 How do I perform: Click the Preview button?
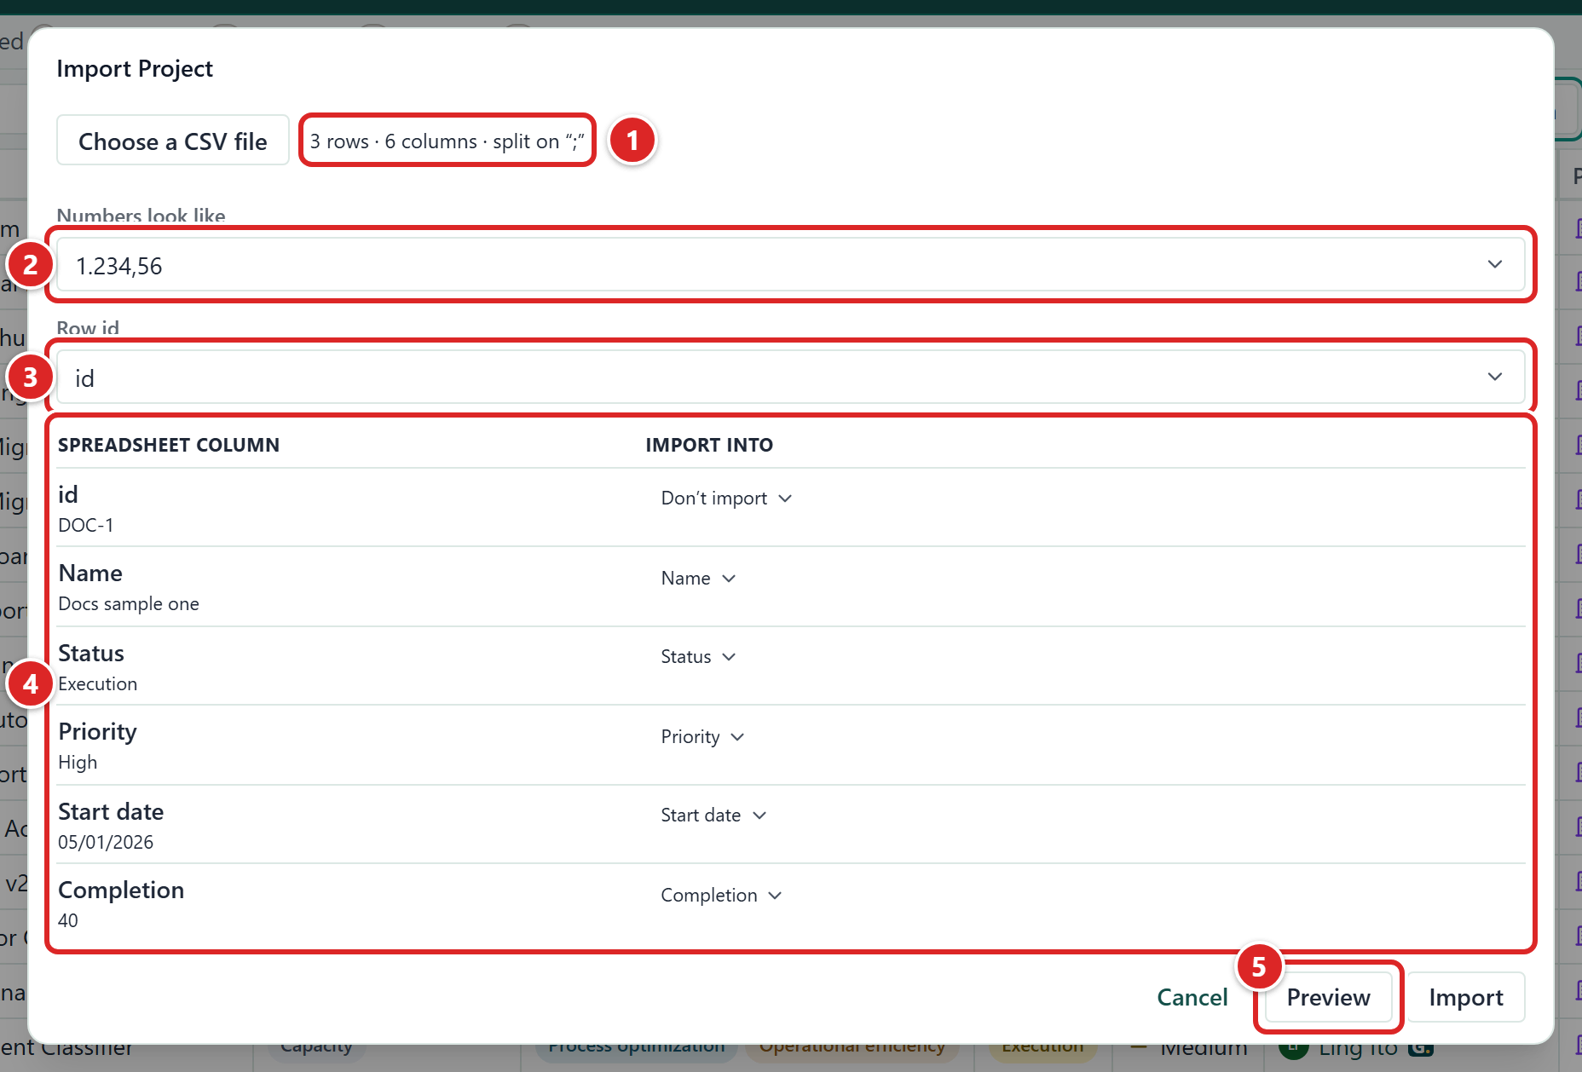(1328, 997)
